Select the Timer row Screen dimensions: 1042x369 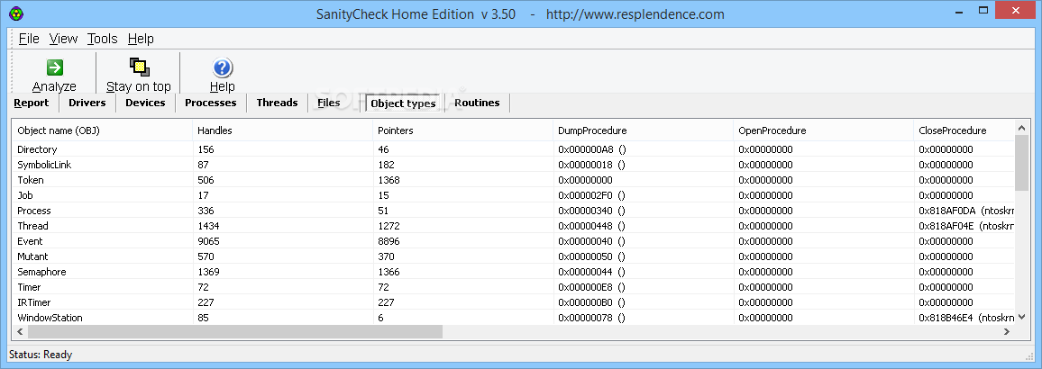(514, 287)
